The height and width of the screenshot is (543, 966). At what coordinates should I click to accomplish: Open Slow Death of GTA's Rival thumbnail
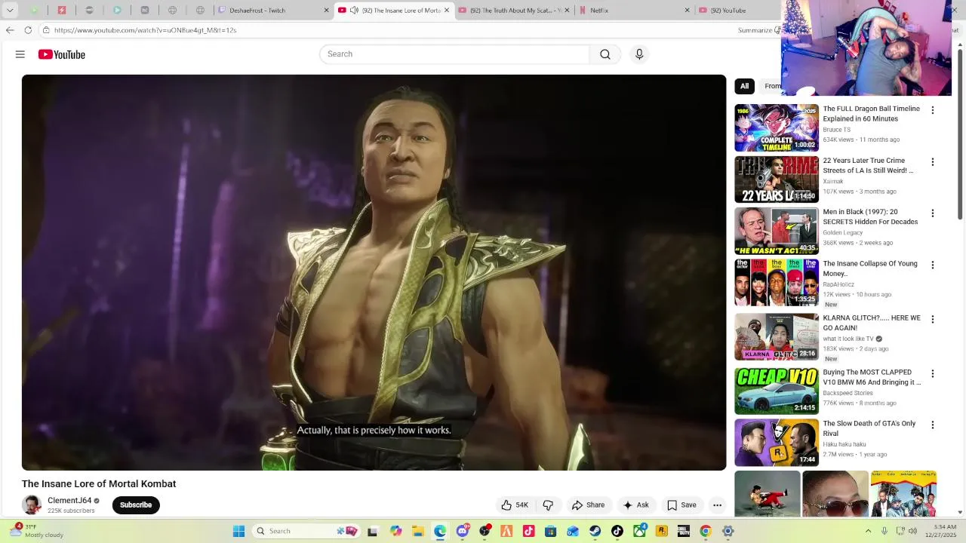(x=777, y=442)
